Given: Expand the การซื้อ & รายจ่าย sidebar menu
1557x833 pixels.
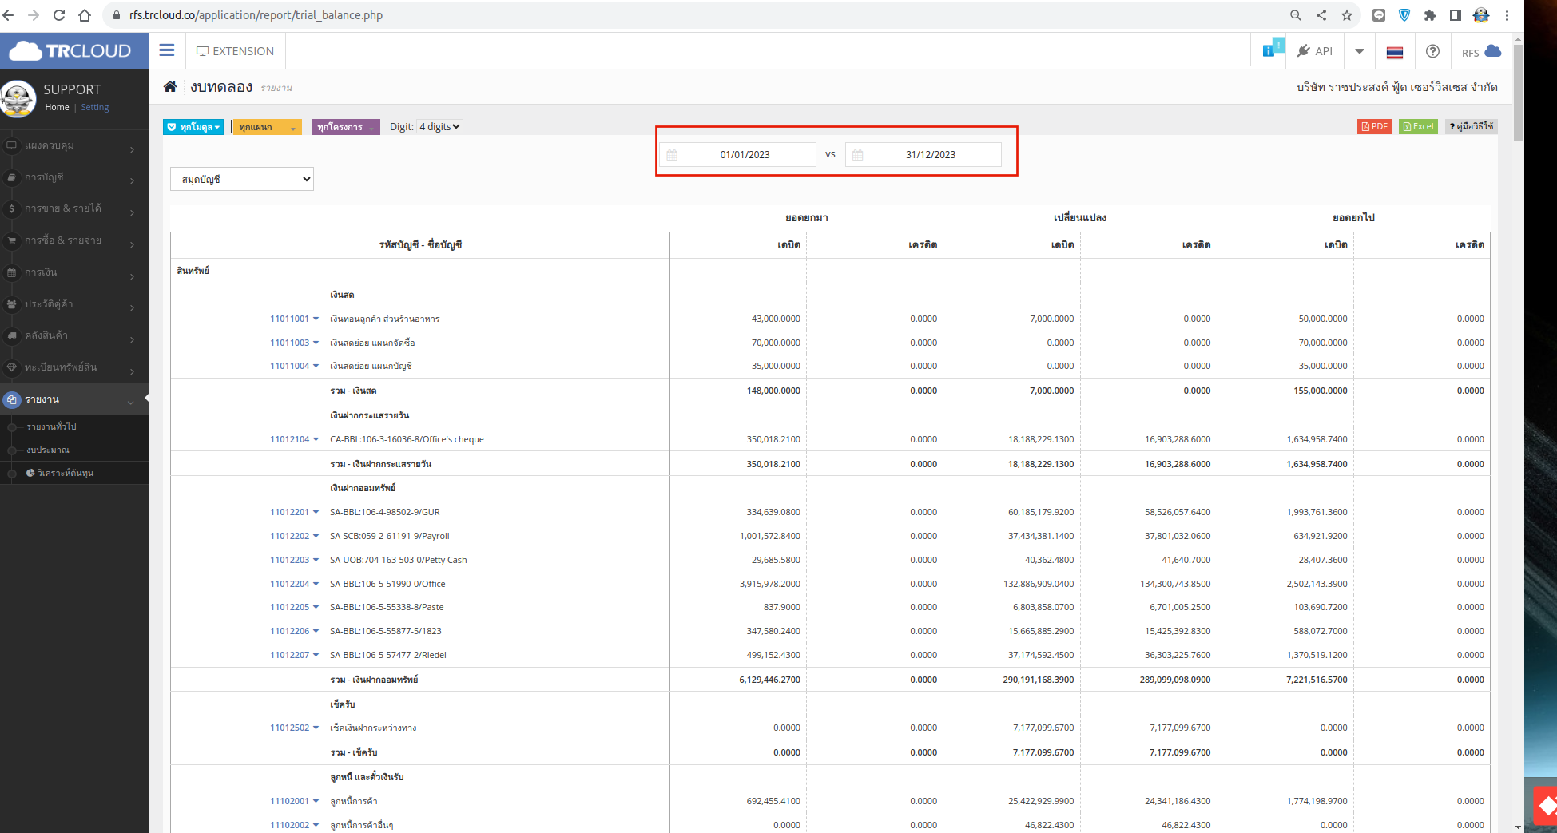Looking at the screenshot, I should coord(74,240).
